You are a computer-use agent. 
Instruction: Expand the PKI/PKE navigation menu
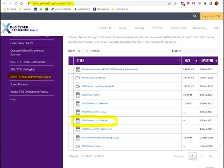point(159,28)
